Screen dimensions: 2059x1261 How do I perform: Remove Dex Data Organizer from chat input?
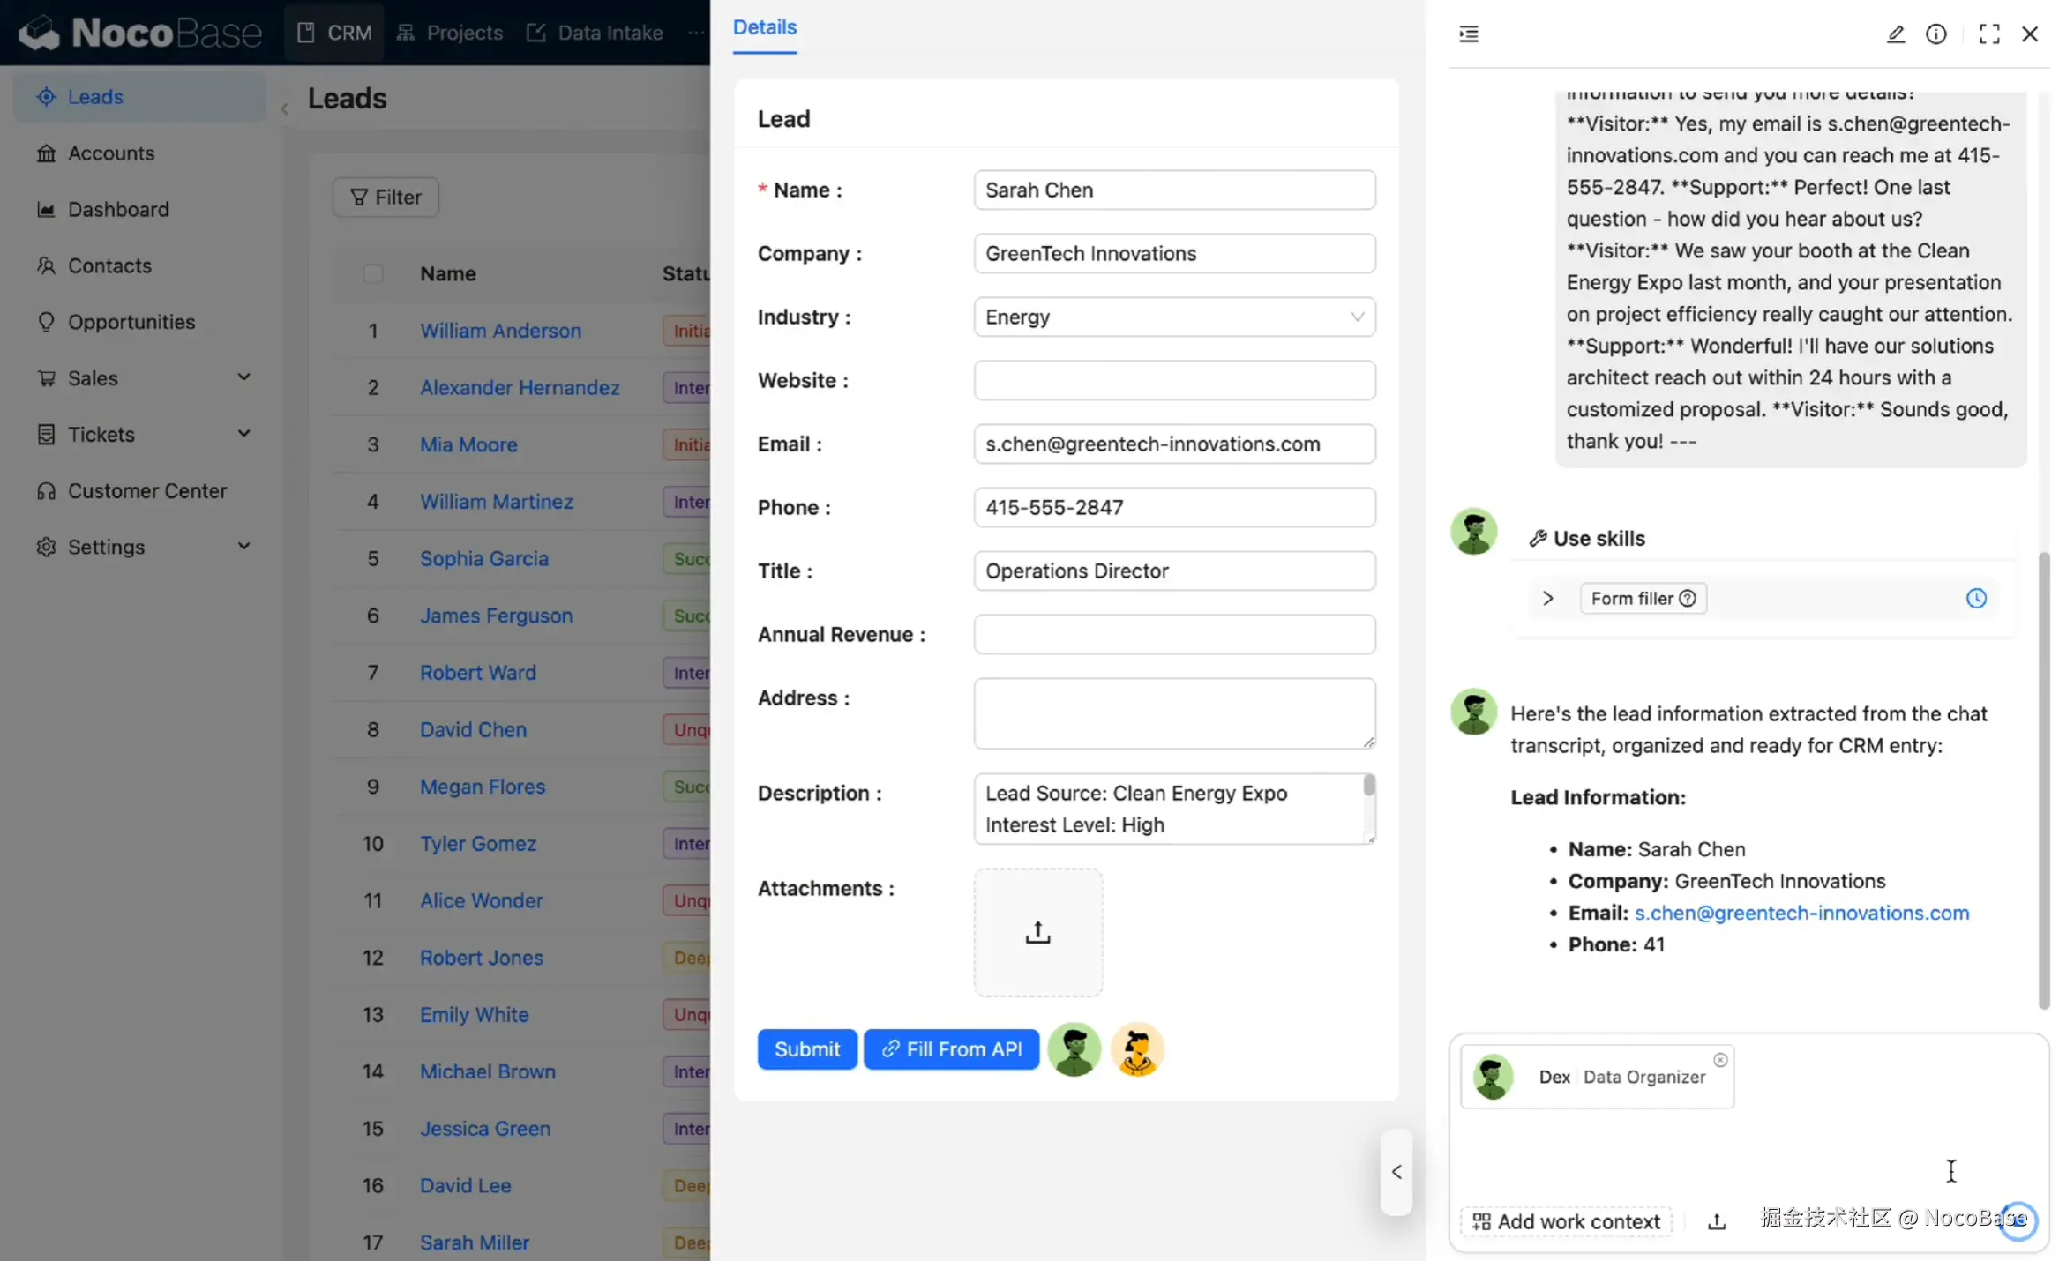click(x=1720, y=1060)
